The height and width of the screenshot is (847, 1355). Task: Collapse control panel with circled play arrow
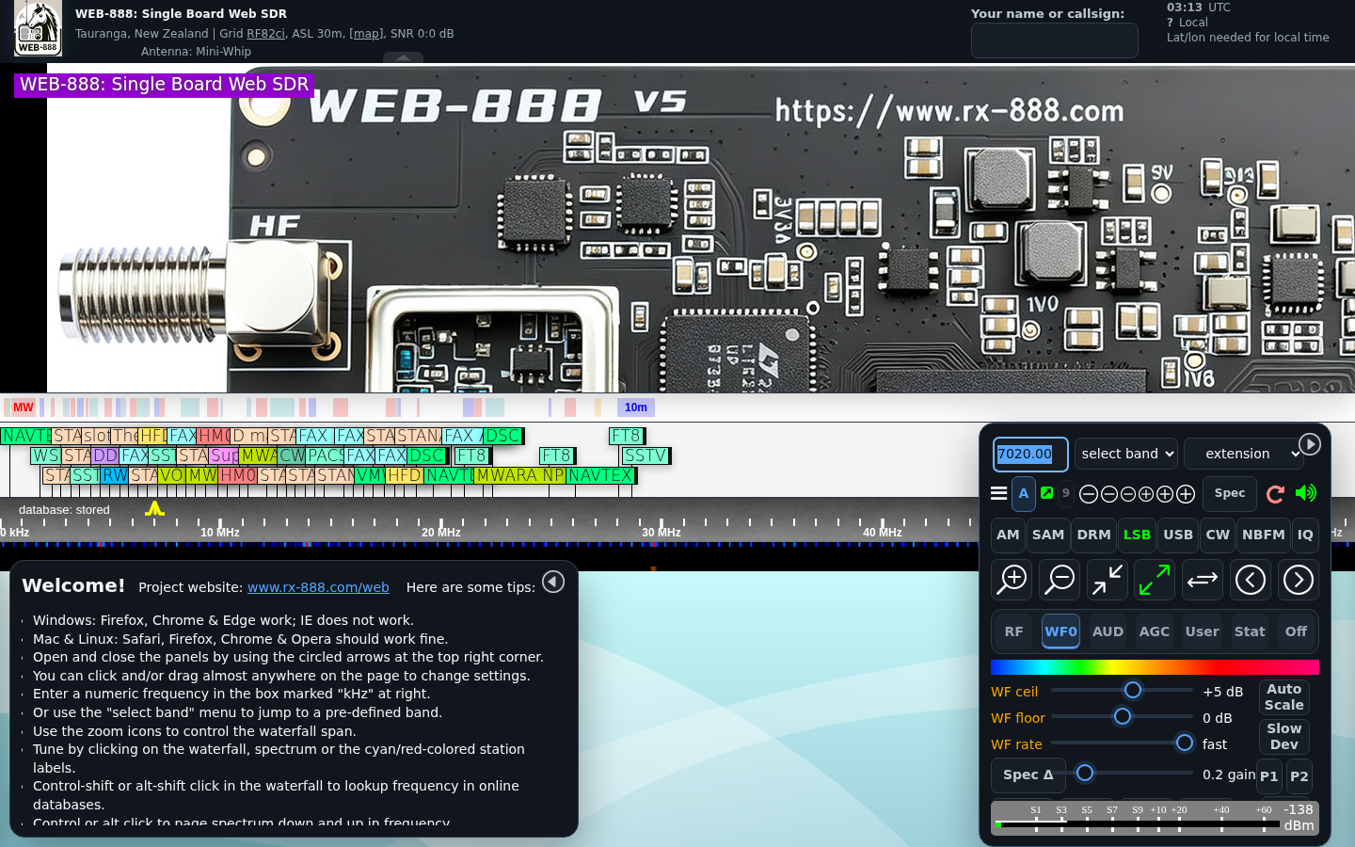click(1309, 444)
